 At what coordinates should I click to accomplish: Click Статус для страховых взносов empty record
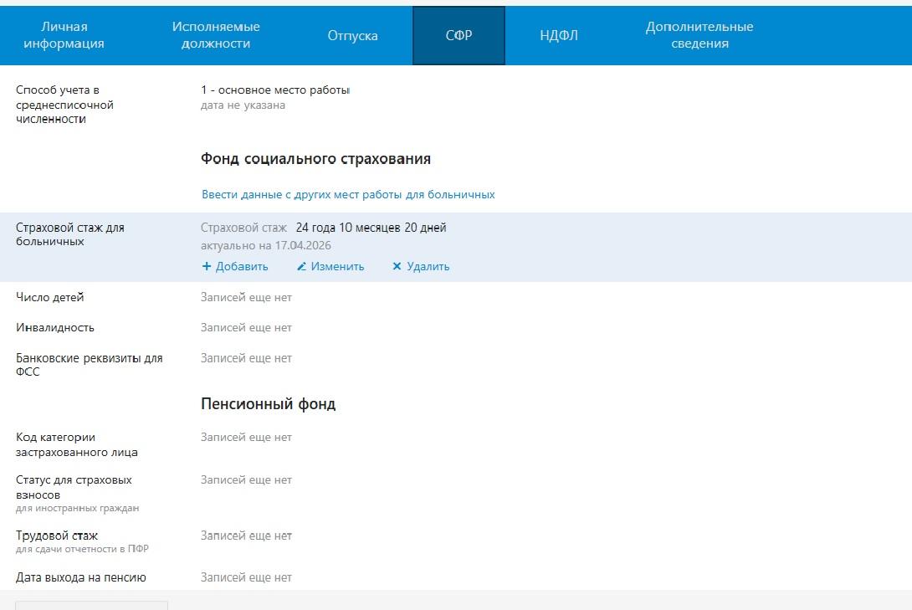click(x=246, y=480)
